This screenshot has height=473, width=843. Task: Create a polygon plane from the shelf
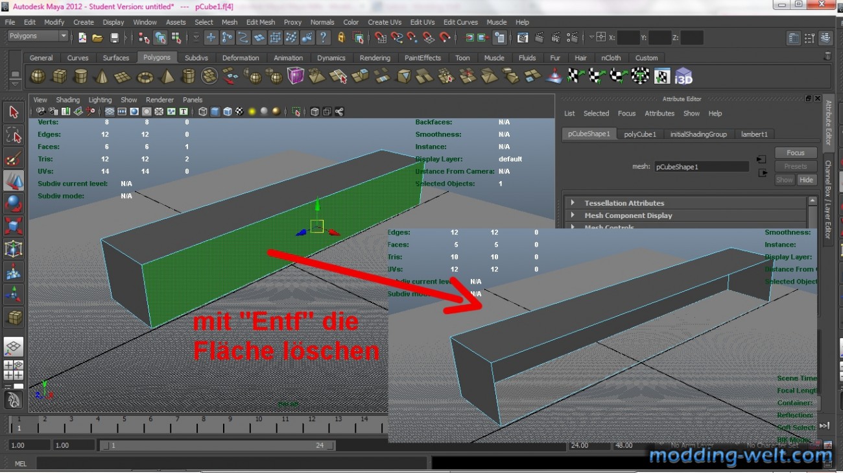pyautogui.click(x=123, y=77)
